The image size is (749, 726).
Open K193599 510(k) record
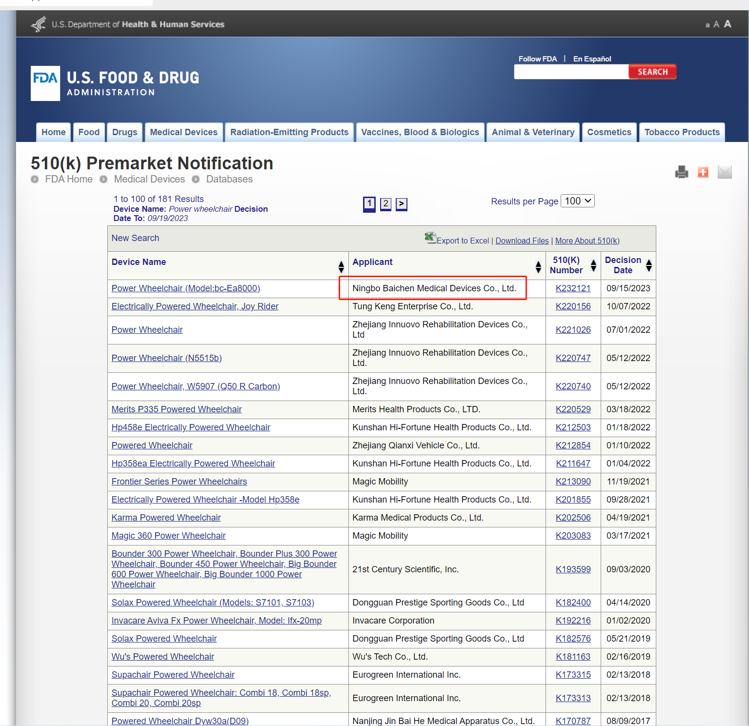[x=573, y=569]
